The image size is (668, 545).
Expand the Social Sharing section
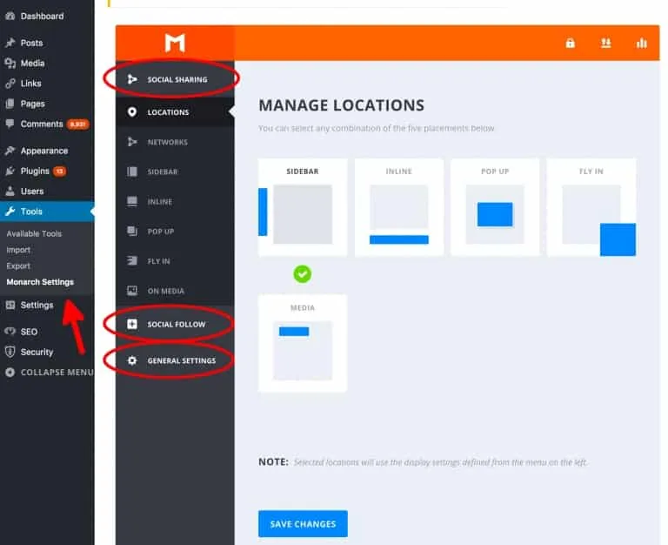tap(175, 79)
